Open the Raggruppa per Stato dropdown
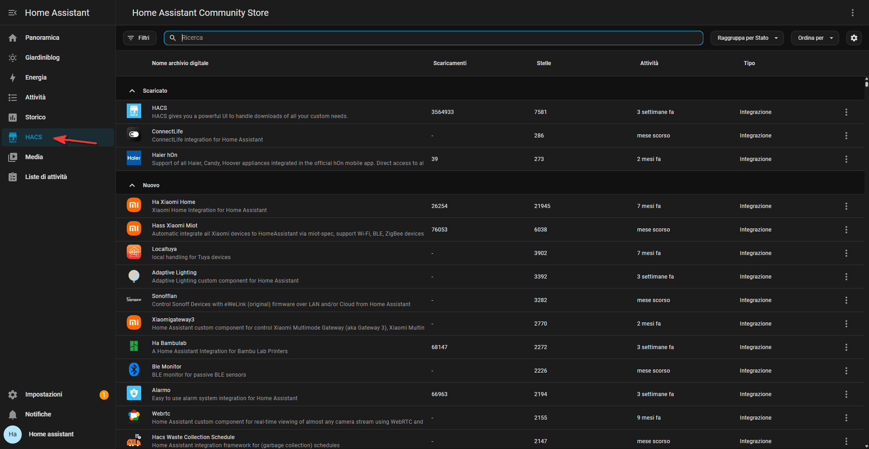The image size is (869, 449). 747,38
